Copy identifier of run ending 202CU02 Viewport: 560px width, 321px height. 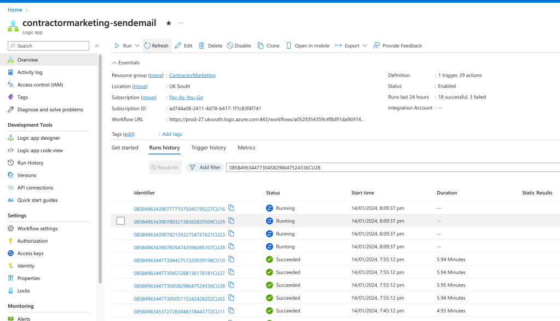point(232,298)
